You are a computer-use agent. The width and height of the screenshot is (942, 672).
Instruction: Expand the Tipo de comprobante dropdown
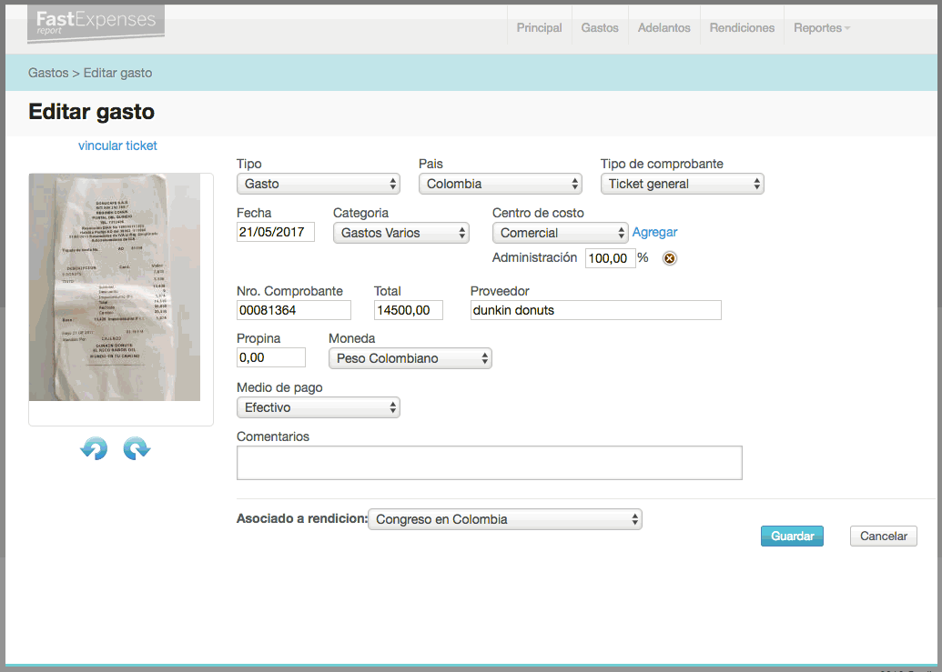(683, 184)
